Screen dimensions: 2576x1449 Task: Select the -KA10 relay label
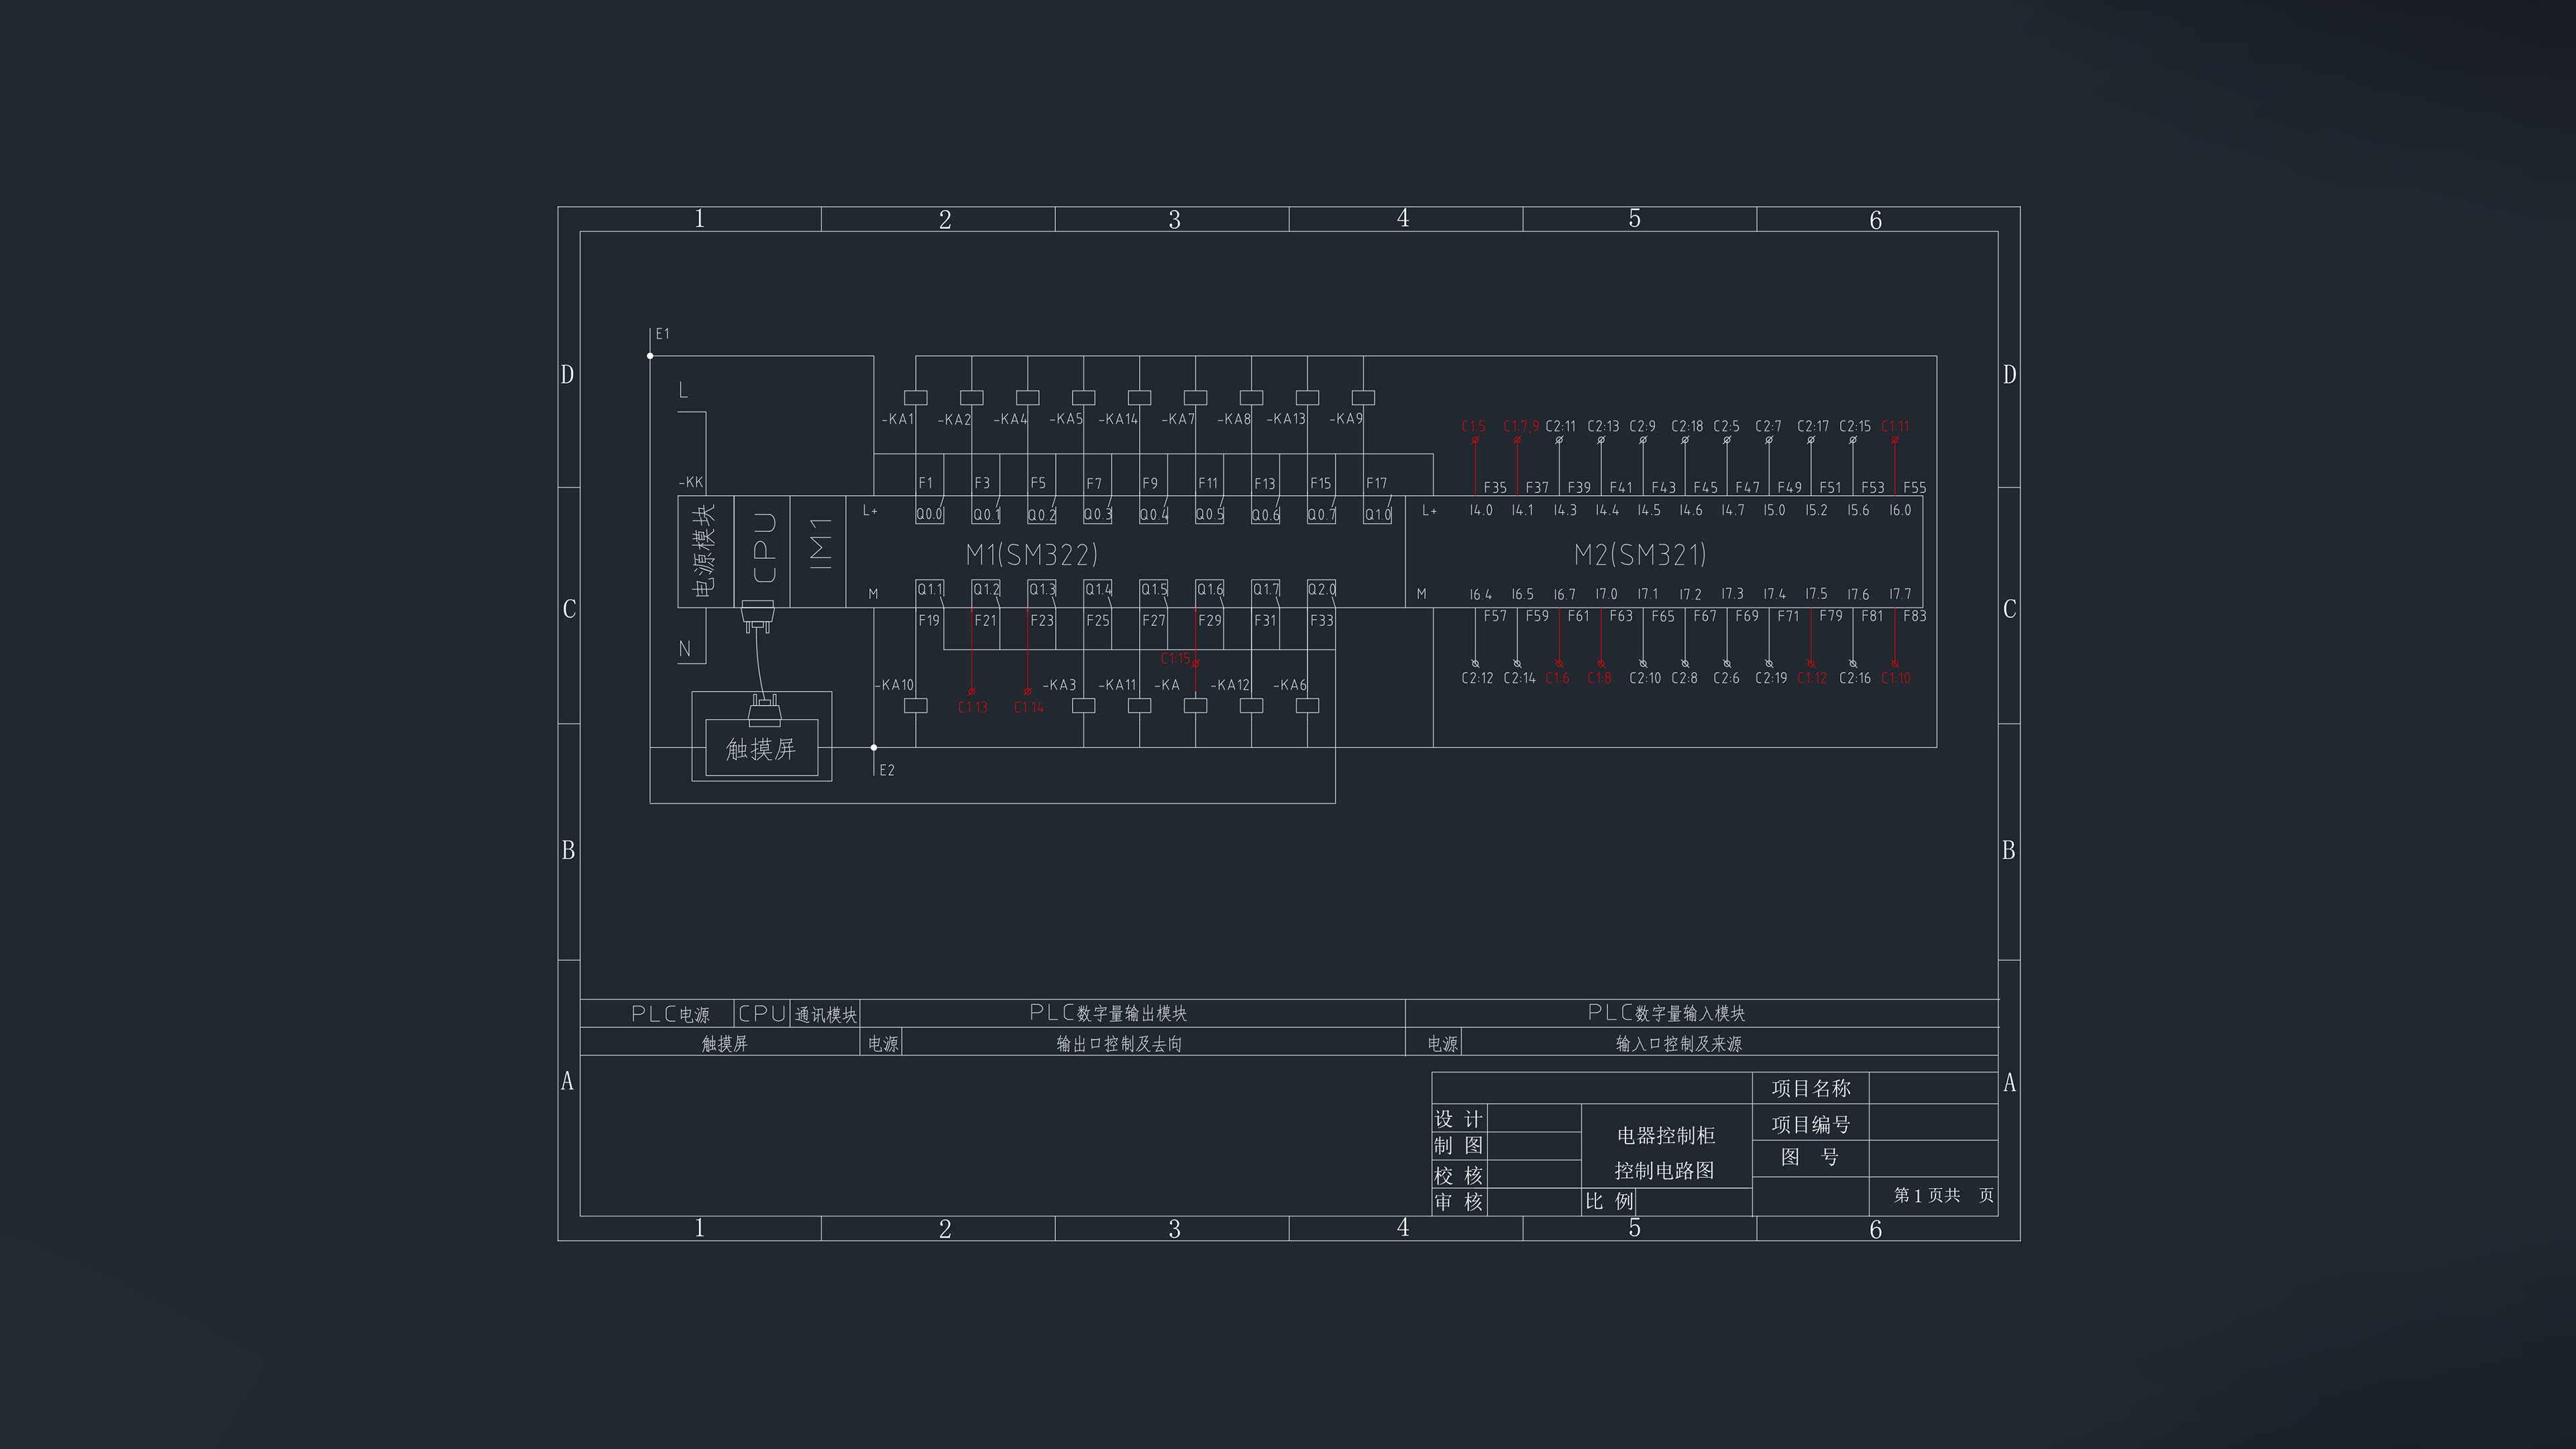click(894, 685)
